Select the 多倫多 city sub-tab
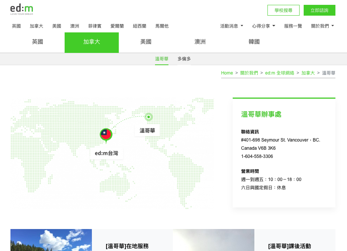347x251 pixels. (x=184, y=59)
